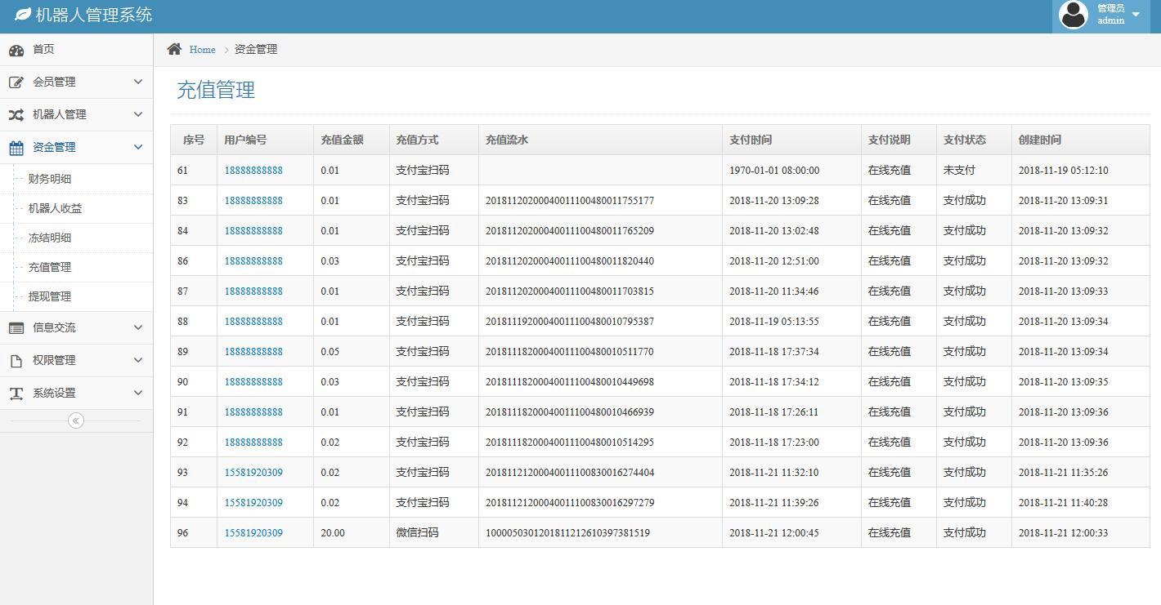The height and width of the screenshot is (605, 1161).
Task: Go to 机器人收益 in the sidebar
Action: 55,208
